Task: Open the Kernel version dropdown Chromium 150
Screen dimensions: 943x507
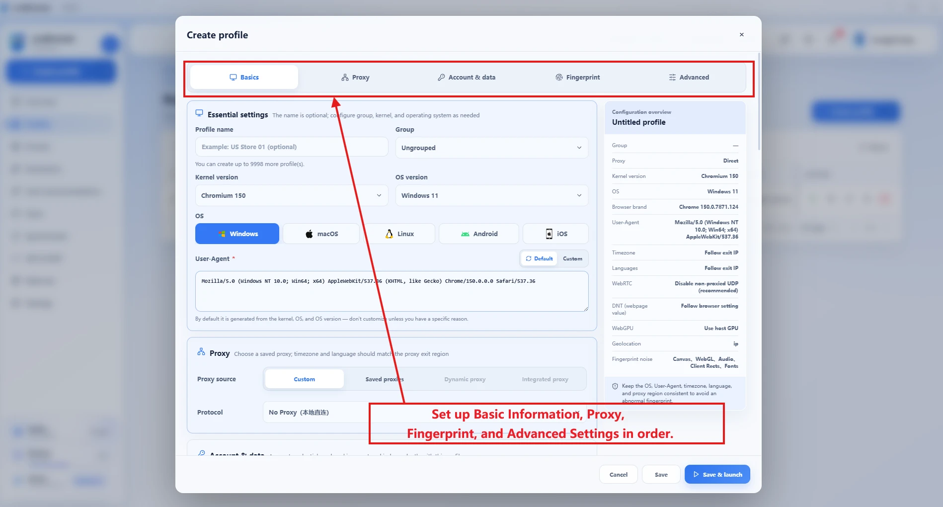Action: tap(292, 195)
